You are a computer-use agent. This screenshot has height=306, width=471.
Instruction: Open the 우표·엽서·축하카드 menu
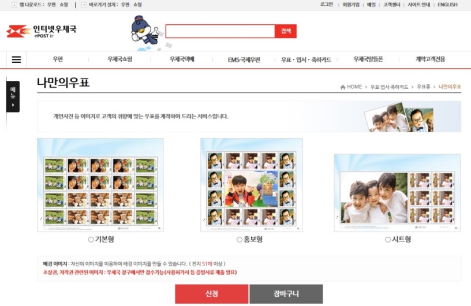(x=306, y=60)
